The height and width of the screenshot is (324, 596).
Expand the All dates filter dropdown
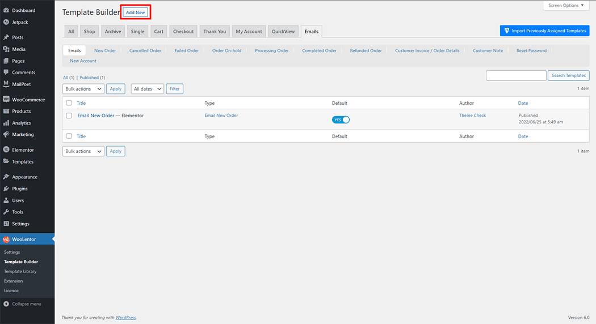pos(147,89)
